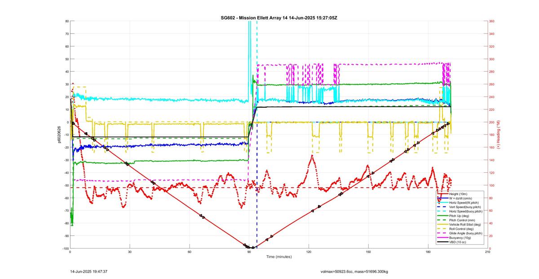Click the right axis tick label '300'

point(492,59)
